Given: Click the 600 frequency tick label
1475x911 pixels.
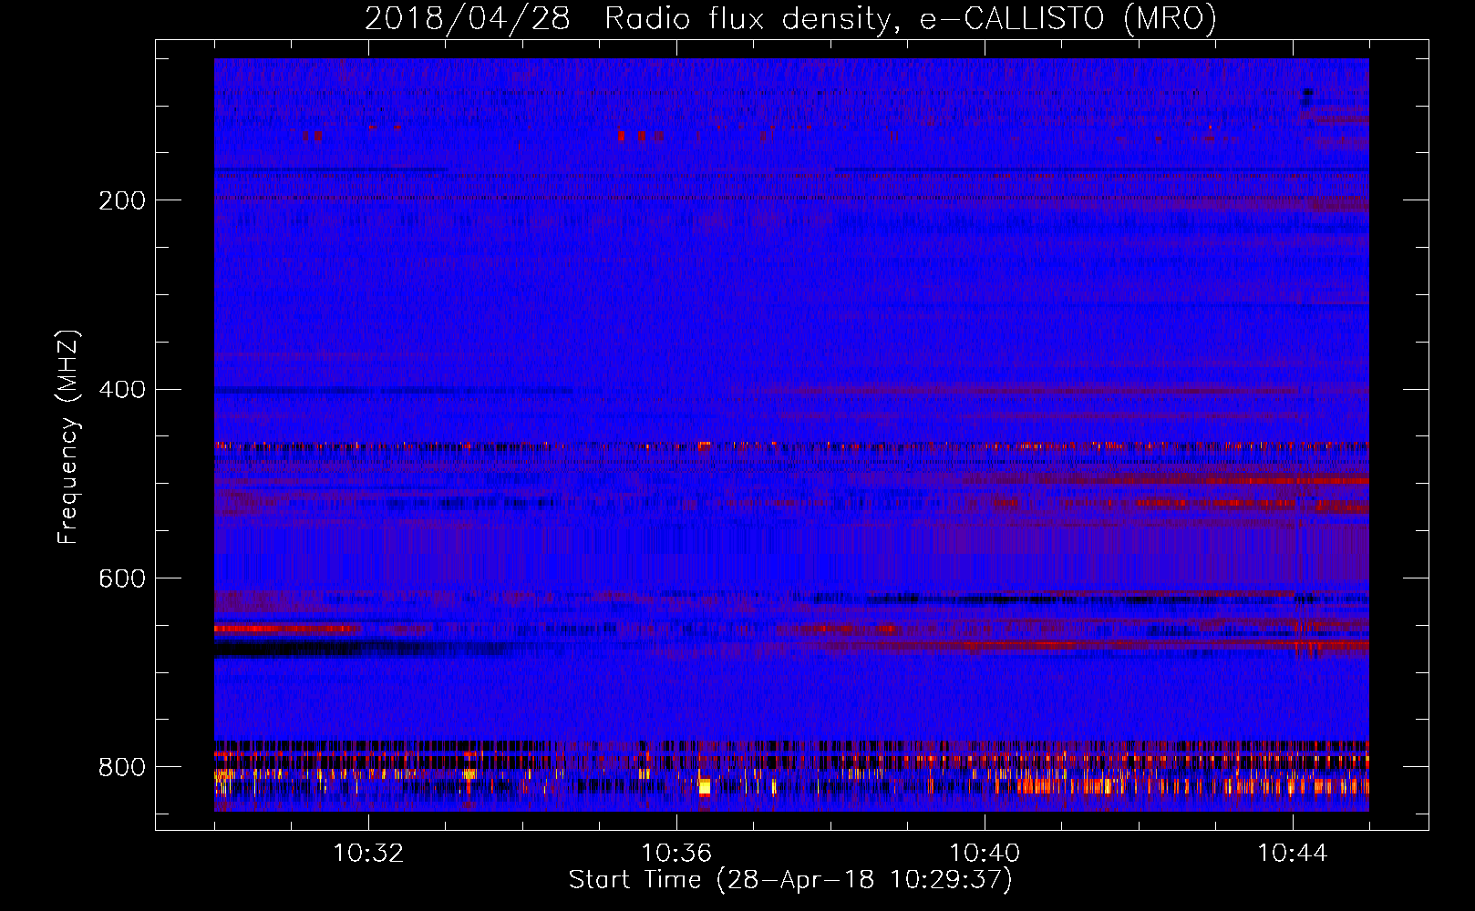Looking at the screenshot, I should (122, 579).
